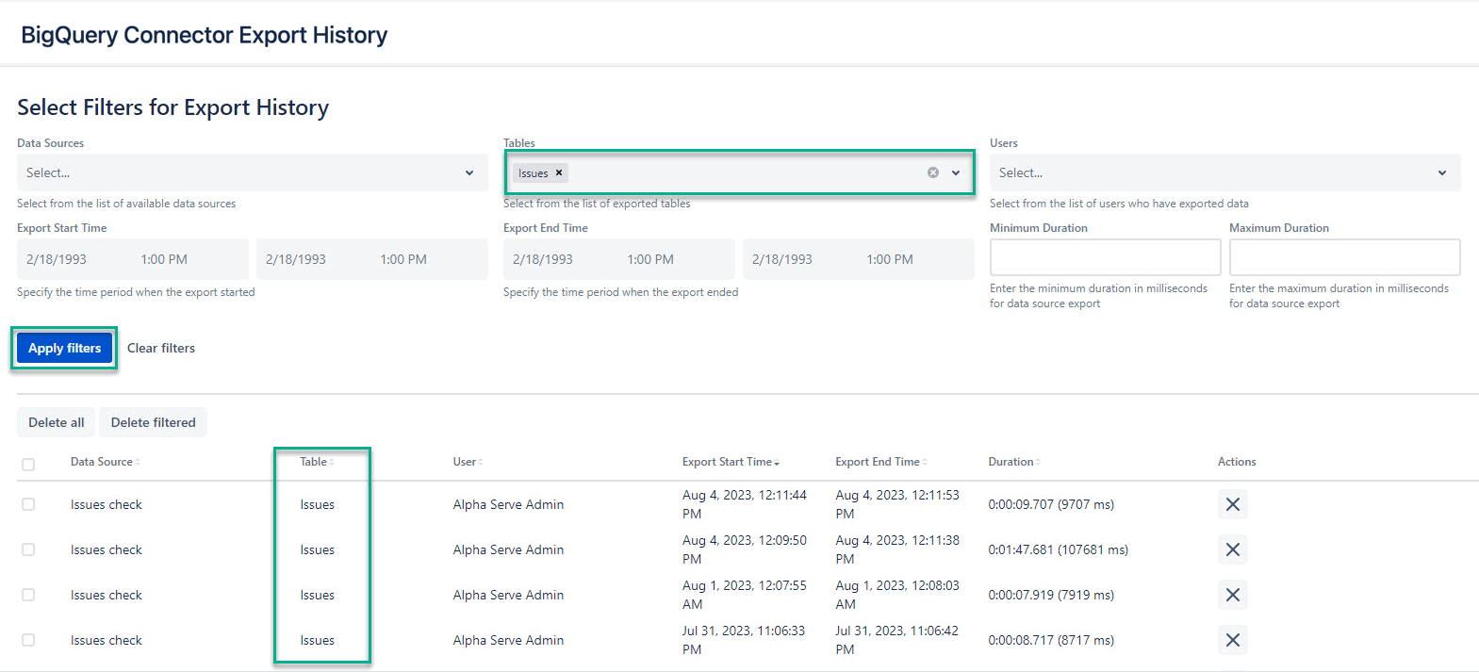This screenshot has width=1479, height=672.
Task: Click start time Aug 4, 2023, 12:11:44 PM
Action: coord(745,504)
